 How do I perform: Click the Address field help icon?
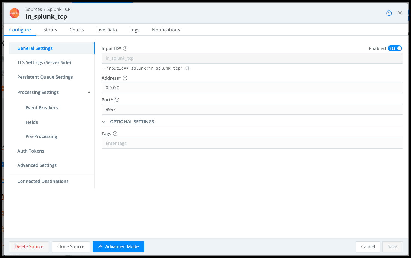coord(125,78)
